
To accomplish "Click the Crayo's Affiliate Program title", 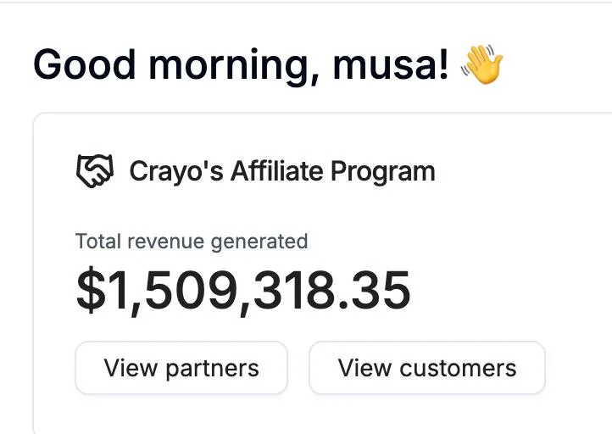I will click(281, 171).
